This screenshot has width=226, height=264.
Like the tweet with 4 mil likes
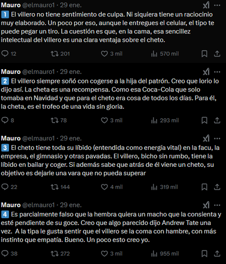pos(112,187)
